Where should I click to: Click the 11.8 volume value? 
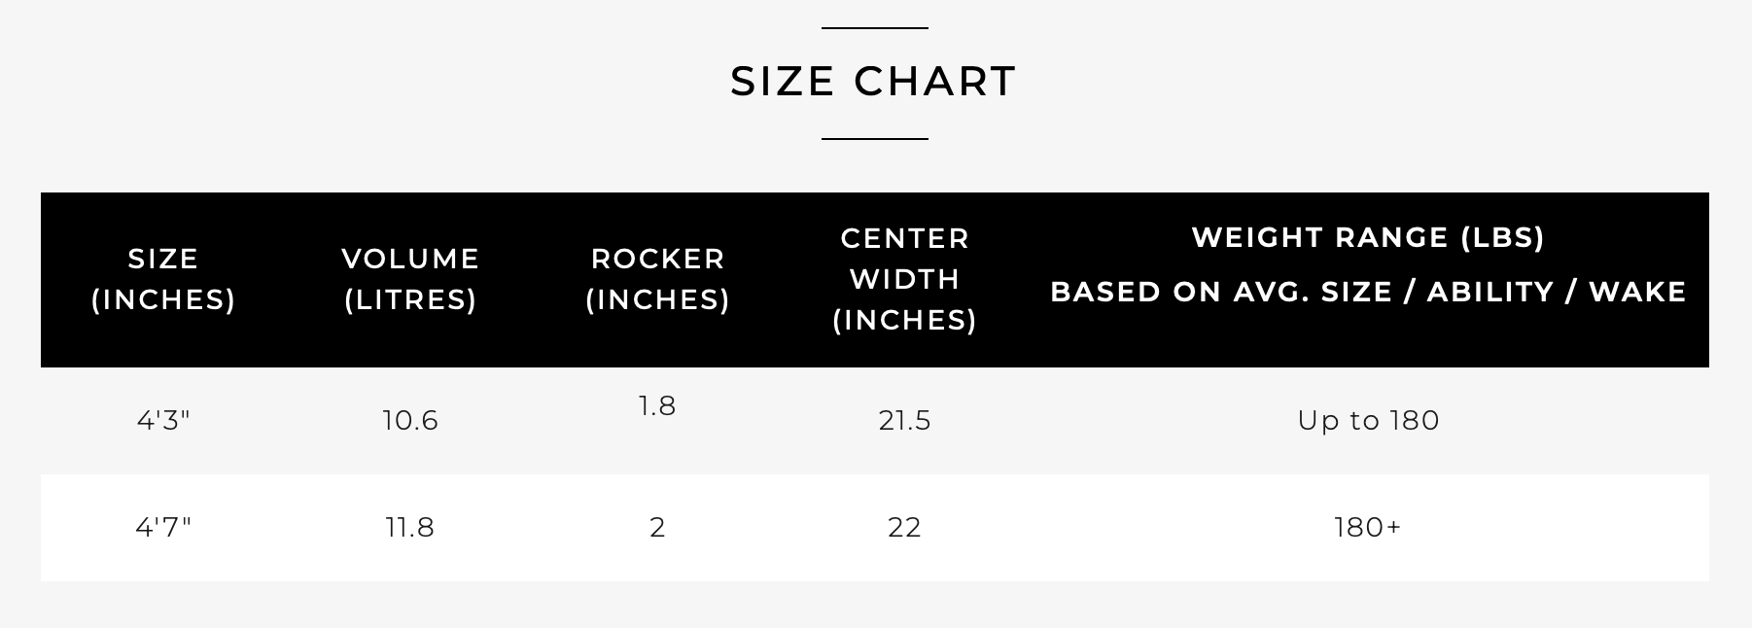point(410,527)
